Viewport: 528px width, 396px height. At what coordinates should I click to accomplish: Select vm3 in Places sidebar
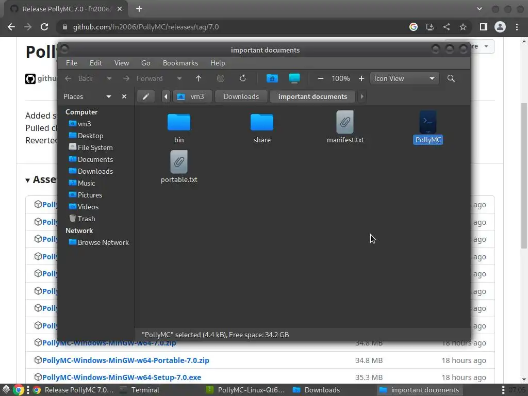[x=80, y=124]
